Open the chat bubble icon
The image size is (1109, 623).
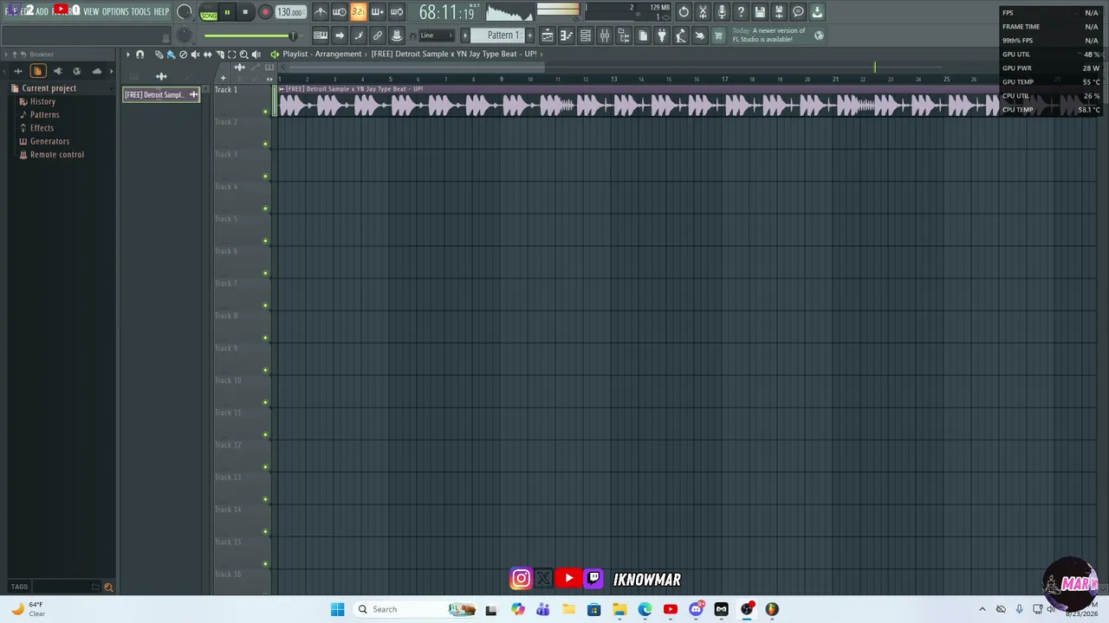pyautogui.click(x=798, y=12)
